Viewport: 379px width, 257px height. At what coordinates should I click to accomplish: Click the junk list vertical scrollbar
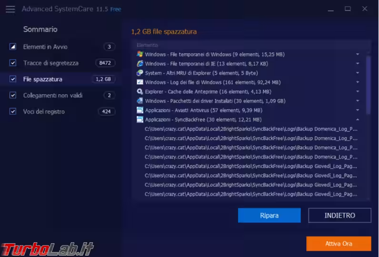[368, 85]
